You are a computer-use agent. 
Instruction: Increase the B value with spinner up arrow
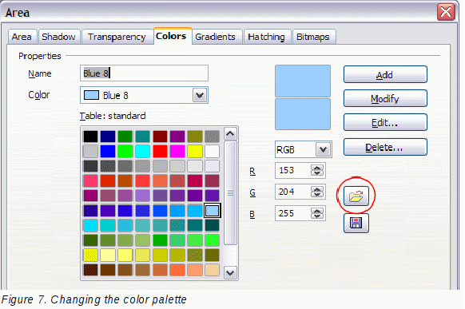coord(317,211)
